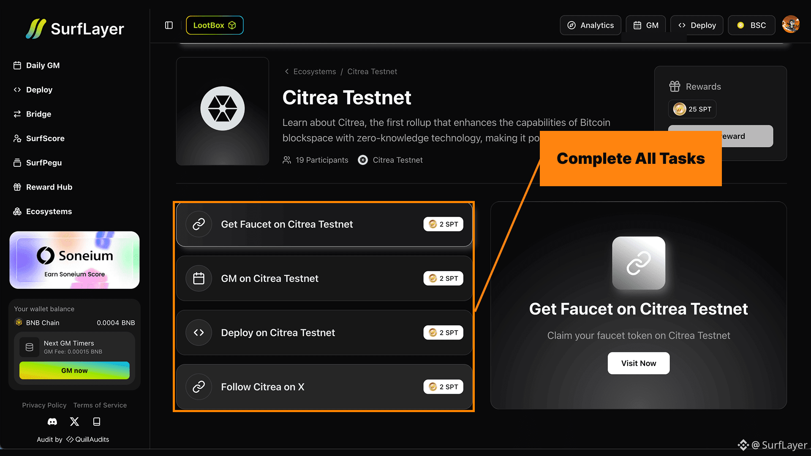Open the Privacy Policy link
Viewport: 811px width, 456px height.
click(x=44, y=405)
